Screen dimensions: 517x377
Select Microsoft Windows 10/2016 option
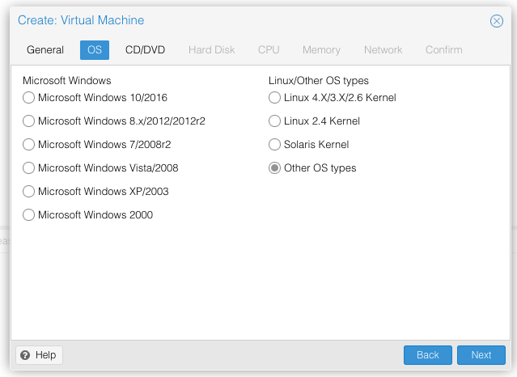pos(29,98)
